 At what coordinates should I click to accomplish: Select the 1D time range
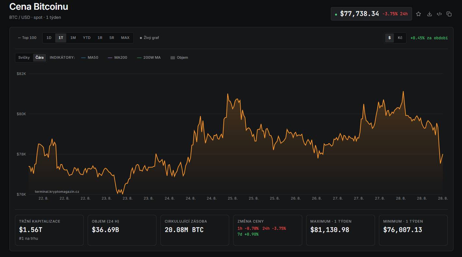(49, 38)
